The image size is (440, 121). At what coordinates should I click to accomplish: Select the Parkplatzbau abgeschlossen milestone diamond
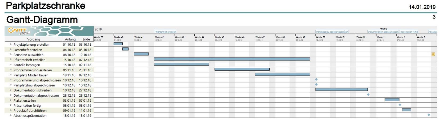tap(316, 84)
